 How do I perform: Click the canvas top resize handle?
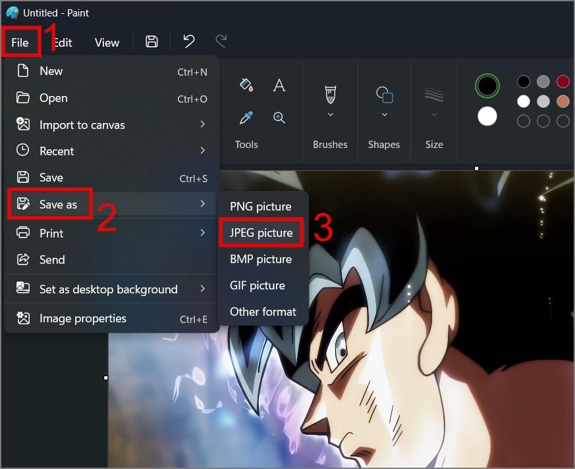click(x=477, y=169)
